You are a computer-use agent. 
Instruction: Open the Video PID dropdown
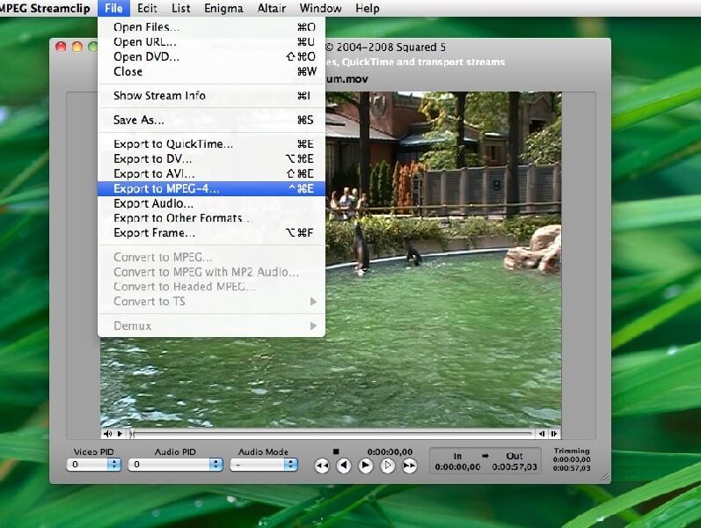(x=94, y=465)
